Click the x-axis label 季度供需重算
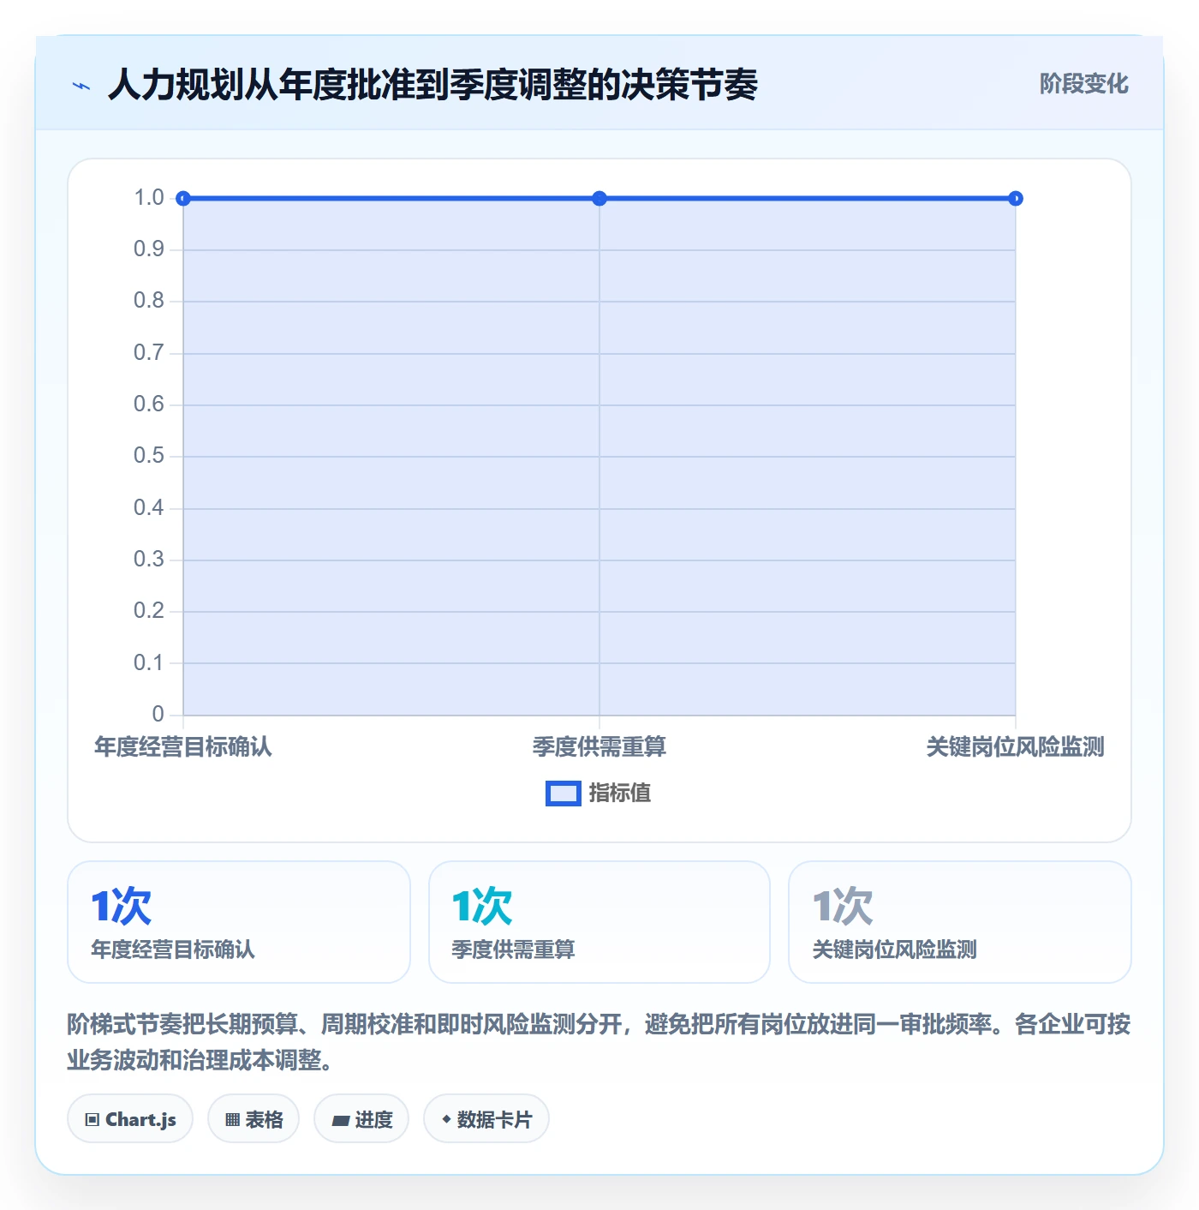 click(x=599, y=747)
